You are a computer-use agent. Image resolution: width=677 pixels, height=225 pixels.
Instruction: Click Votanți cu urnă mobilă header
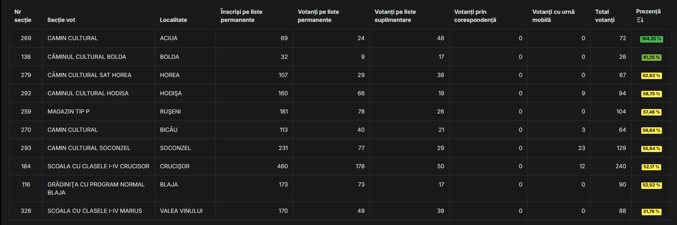pos(553,16)
